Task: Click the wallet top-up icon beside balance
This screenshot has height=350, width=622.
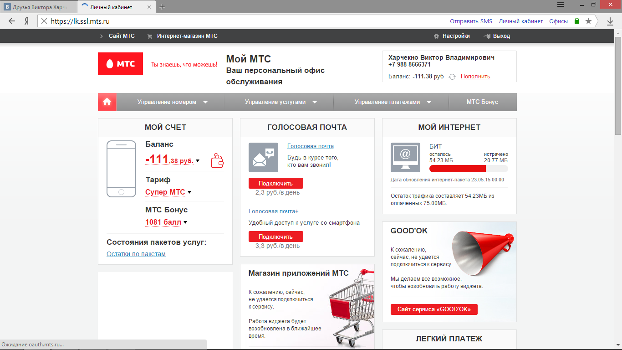Action: click(x=217, y=160)
